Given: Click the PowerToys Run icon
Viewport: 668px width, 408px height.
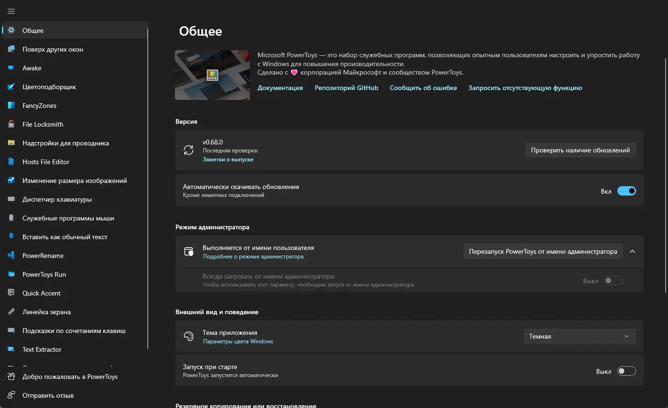Looking at the screenshot, I should tap(11, 274).
